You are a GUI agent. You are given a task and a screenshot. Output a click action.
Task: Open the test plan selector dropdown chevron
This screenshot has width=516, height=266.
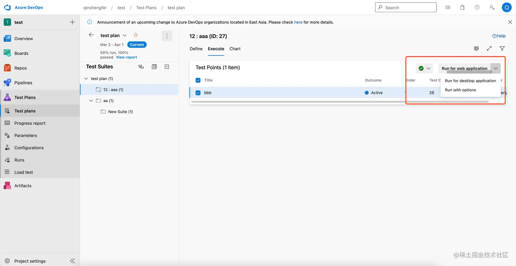[x=125, y=35]
